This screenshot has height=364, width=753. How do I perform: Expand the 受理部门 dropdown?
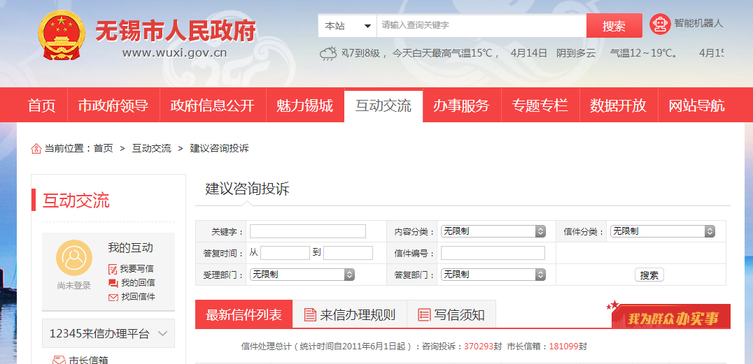tap(302, 275)
